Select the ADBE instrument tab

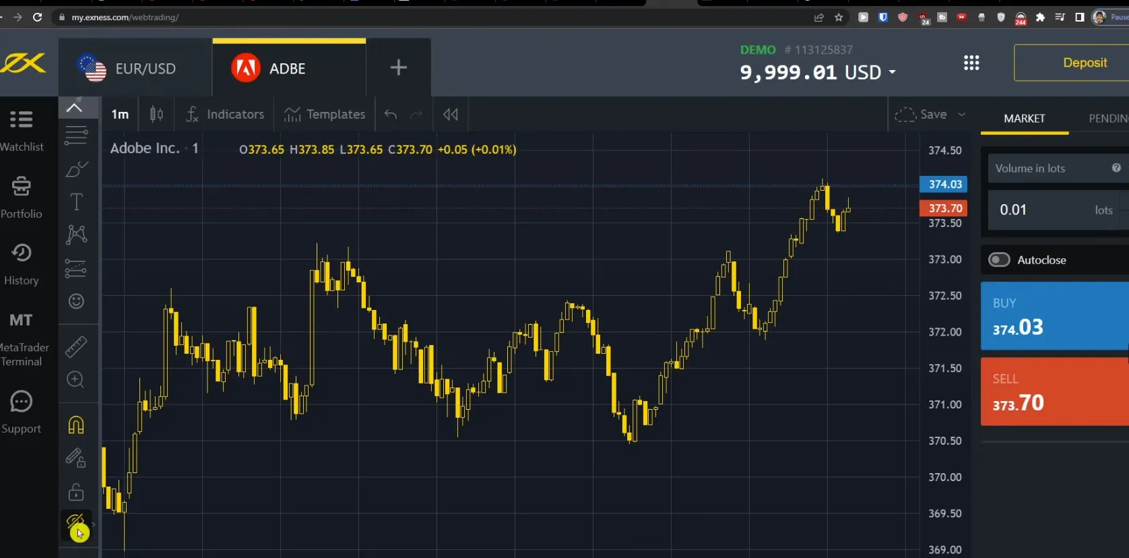tap(289, 68)
